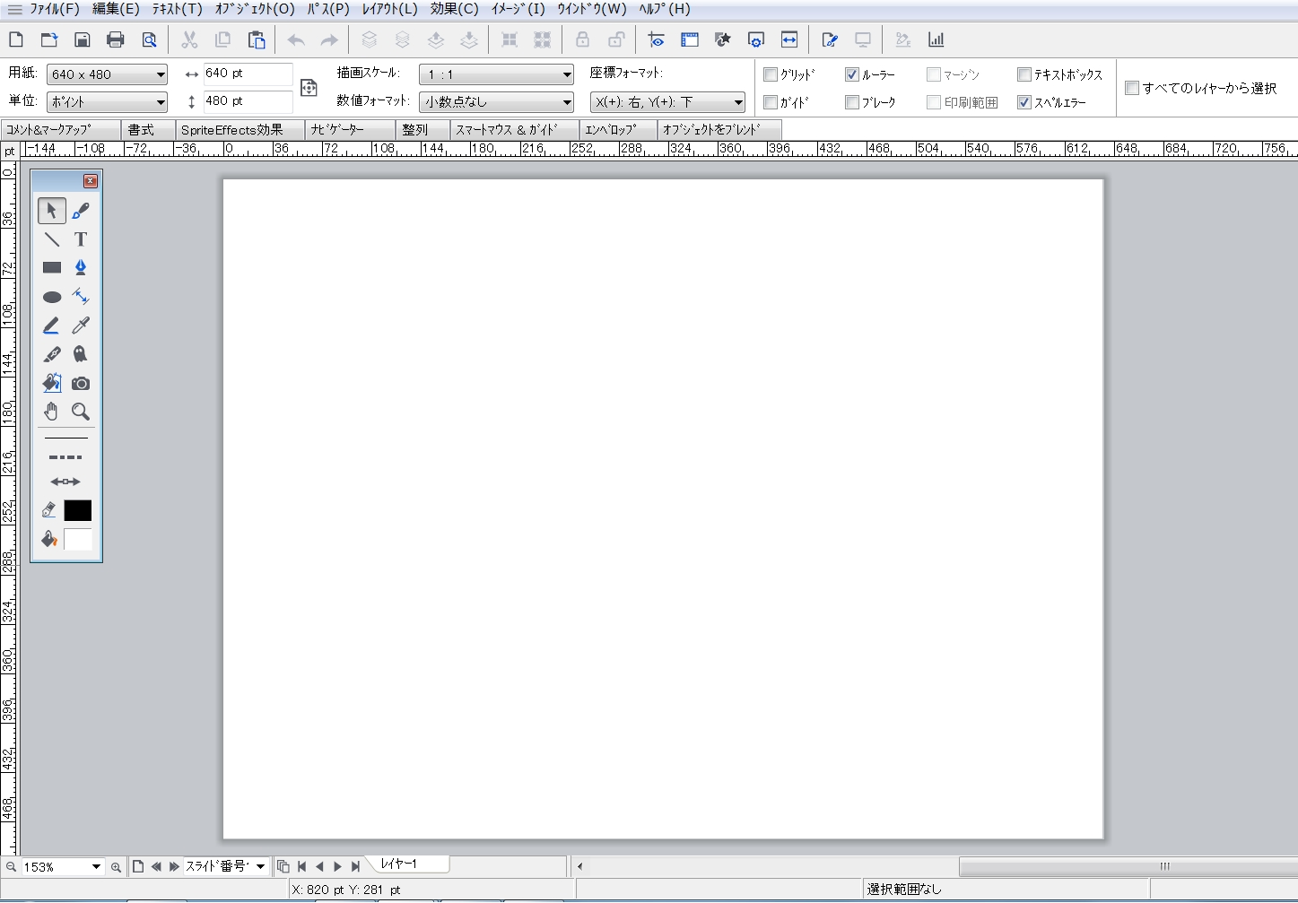This screenshot has width=1298, height=903.
Task: Open the イメージ(I) menu
Action: 518,9
